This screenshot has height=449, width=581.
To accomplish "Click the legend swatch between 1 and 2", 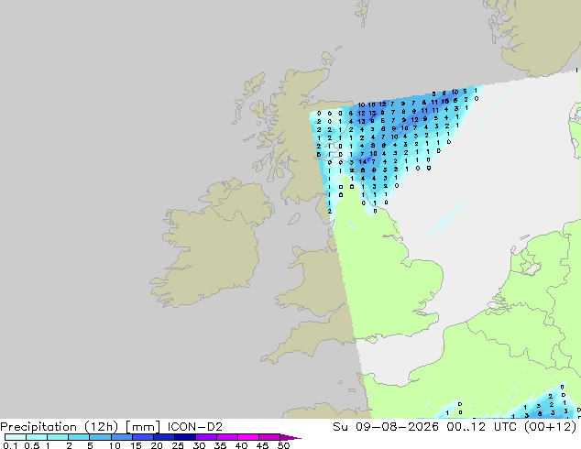I will coord(58,437).
